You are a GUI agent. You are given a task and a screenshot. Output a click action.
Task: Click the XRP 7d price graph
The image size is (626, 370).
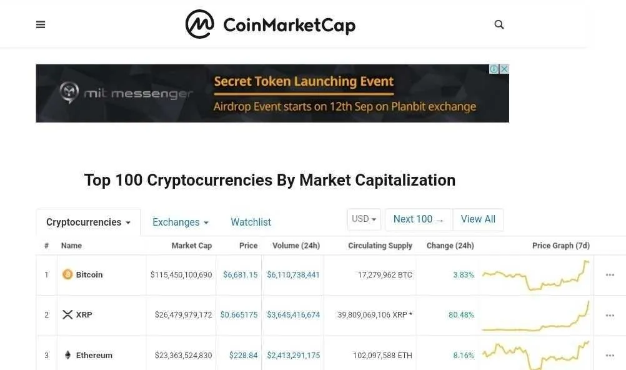[535, 315]
